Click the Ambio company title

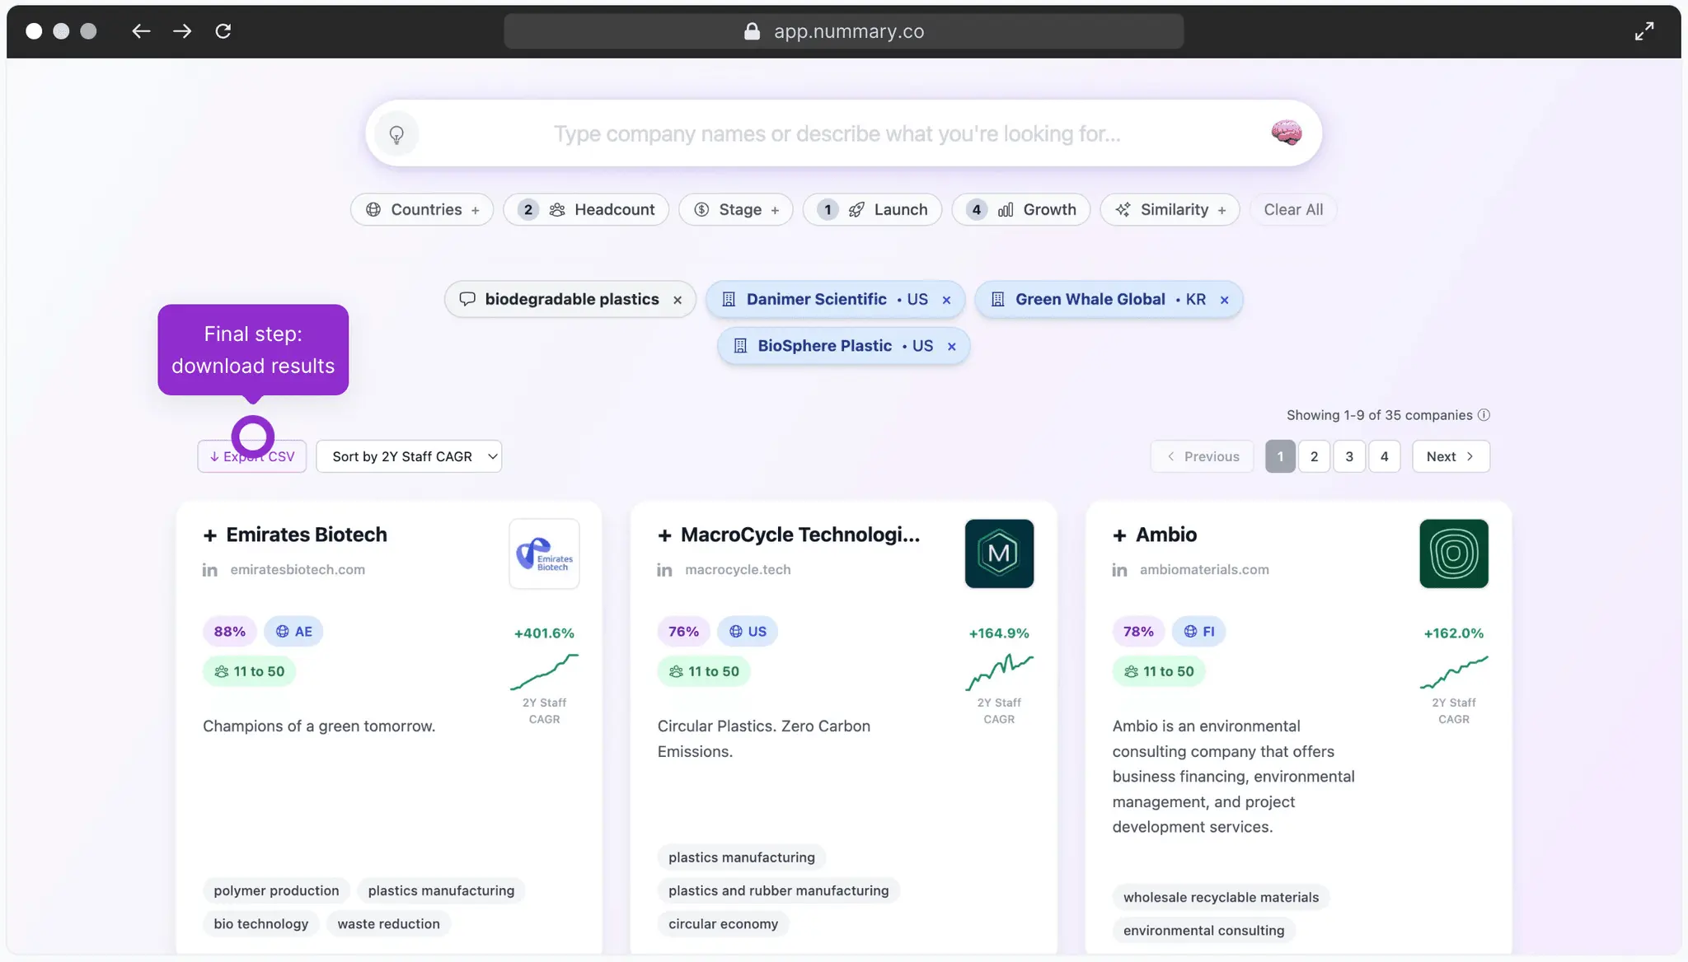coord(1166,535)
